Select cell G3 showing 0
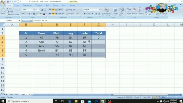 [x=98, y=37]
